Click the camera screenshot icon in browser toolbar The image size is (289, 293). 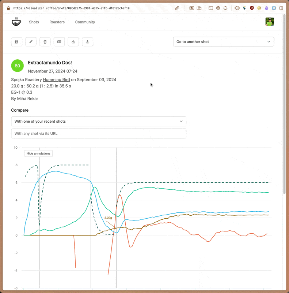coord(199,8)
